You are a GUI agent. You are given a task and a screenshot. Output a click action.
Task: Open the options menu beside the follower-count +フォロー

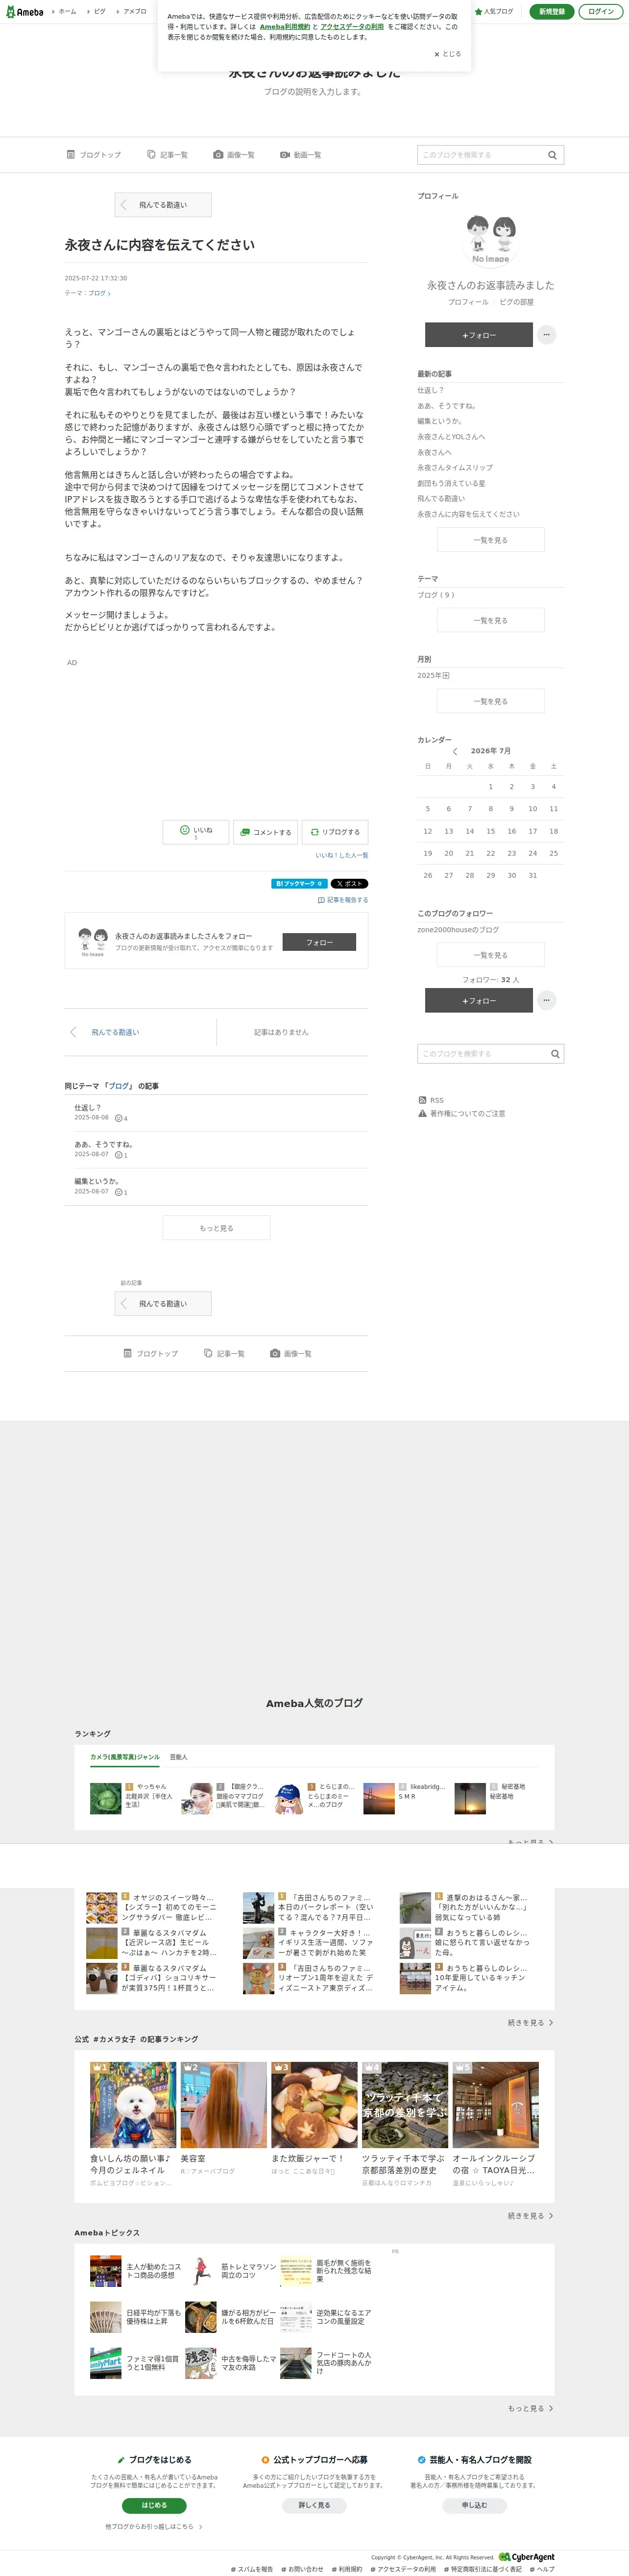[546, 1000]
